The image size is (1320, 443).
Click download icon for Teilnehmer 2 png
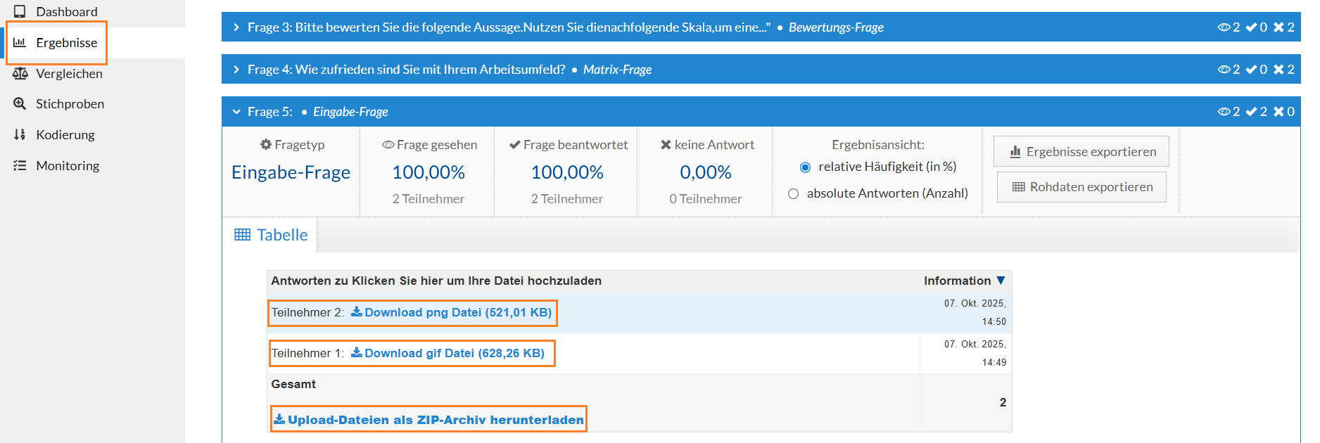point(357,312)
